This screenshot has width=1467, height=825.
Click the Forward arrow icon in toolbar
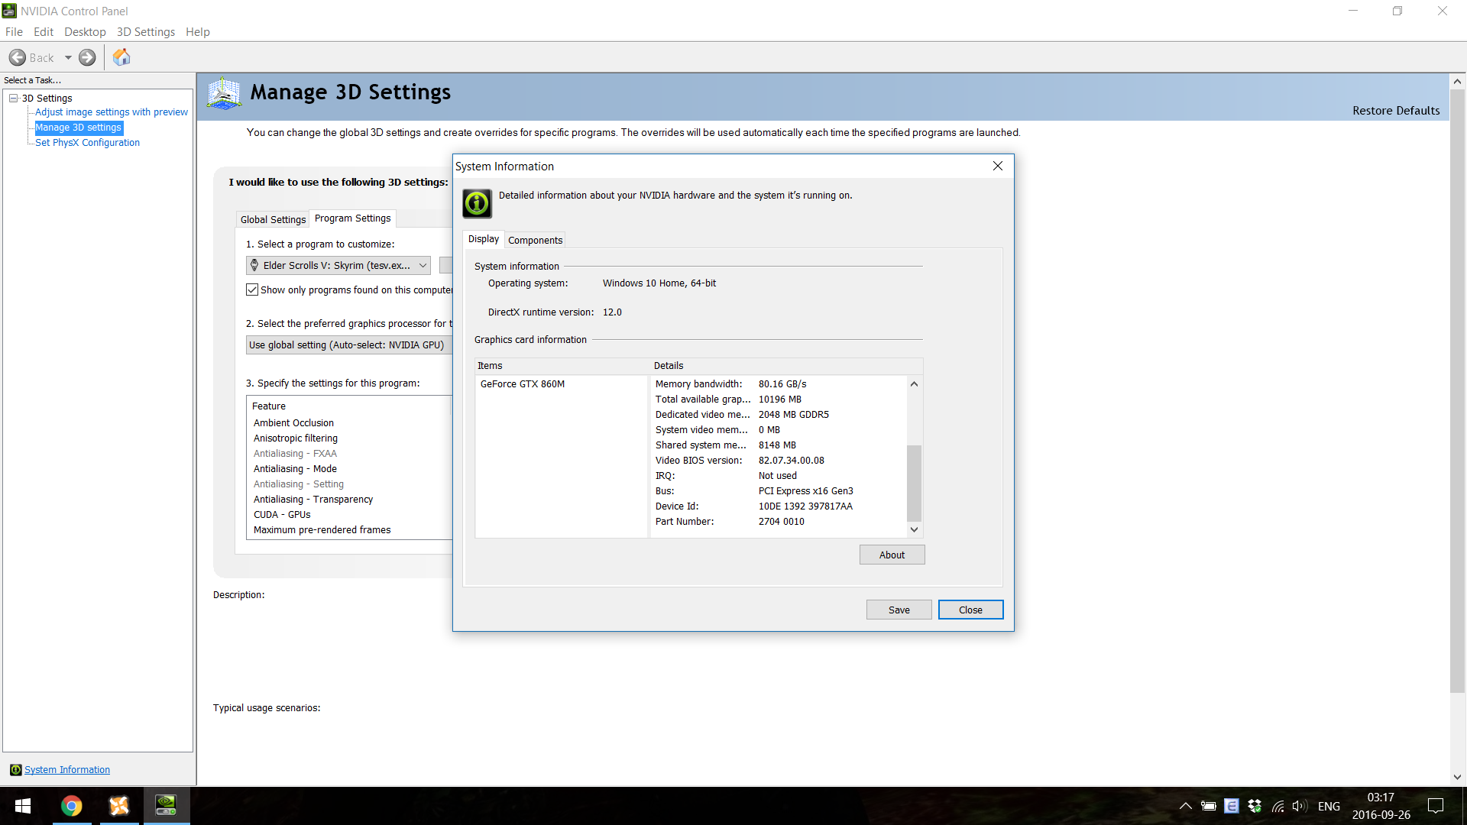pyautogui.click(x=88, y=57)
